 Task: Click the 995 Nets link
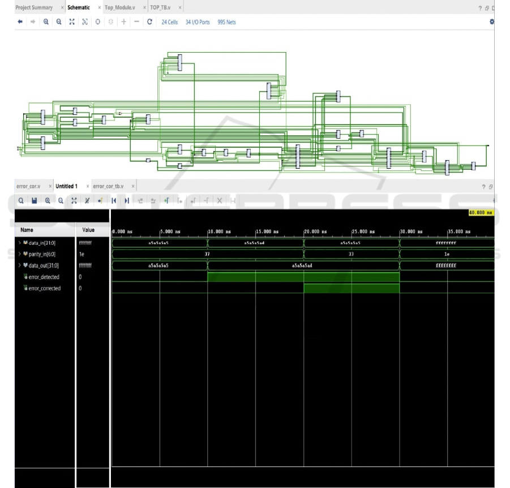[226, 22]
